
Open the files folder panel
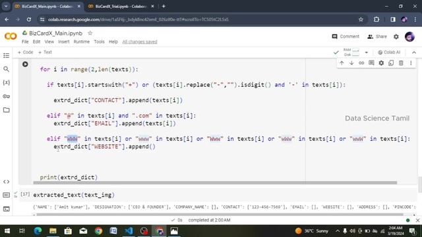(6, 110)
